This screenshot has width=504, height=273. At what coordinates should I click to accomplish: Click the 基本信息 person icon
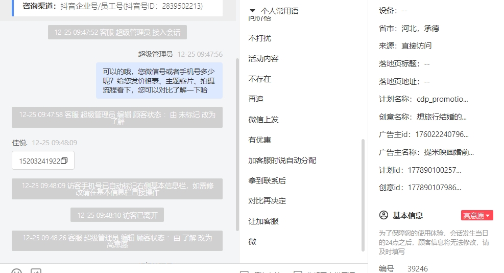coord(383,215)
